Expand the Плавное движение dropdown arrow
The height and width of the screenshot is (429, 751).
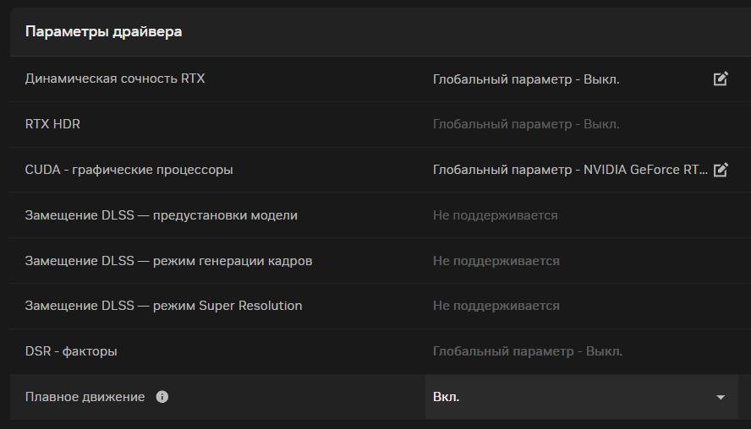point(721,398)
